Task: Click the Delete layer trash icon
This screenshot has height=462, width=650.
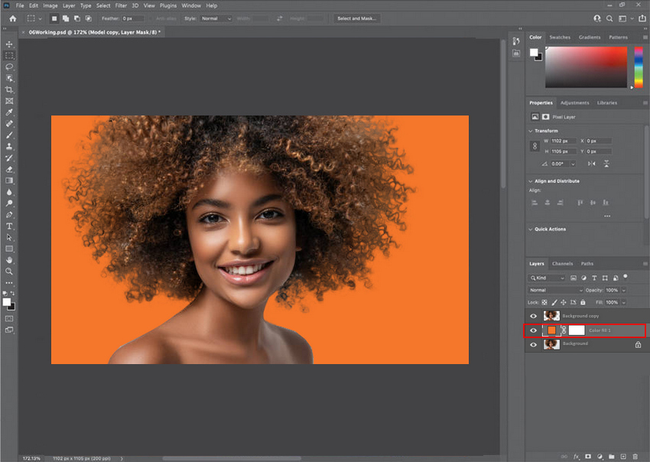Action: pos(635,456)
